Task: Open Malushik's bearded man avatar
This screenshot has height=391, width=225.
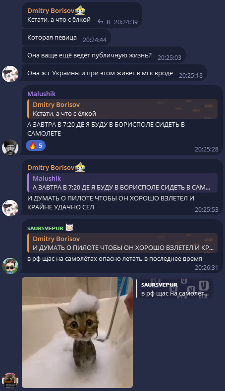Action: 10,147
